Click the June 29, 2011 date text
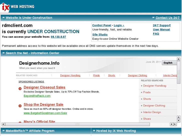182x136 pixels. 153,62
